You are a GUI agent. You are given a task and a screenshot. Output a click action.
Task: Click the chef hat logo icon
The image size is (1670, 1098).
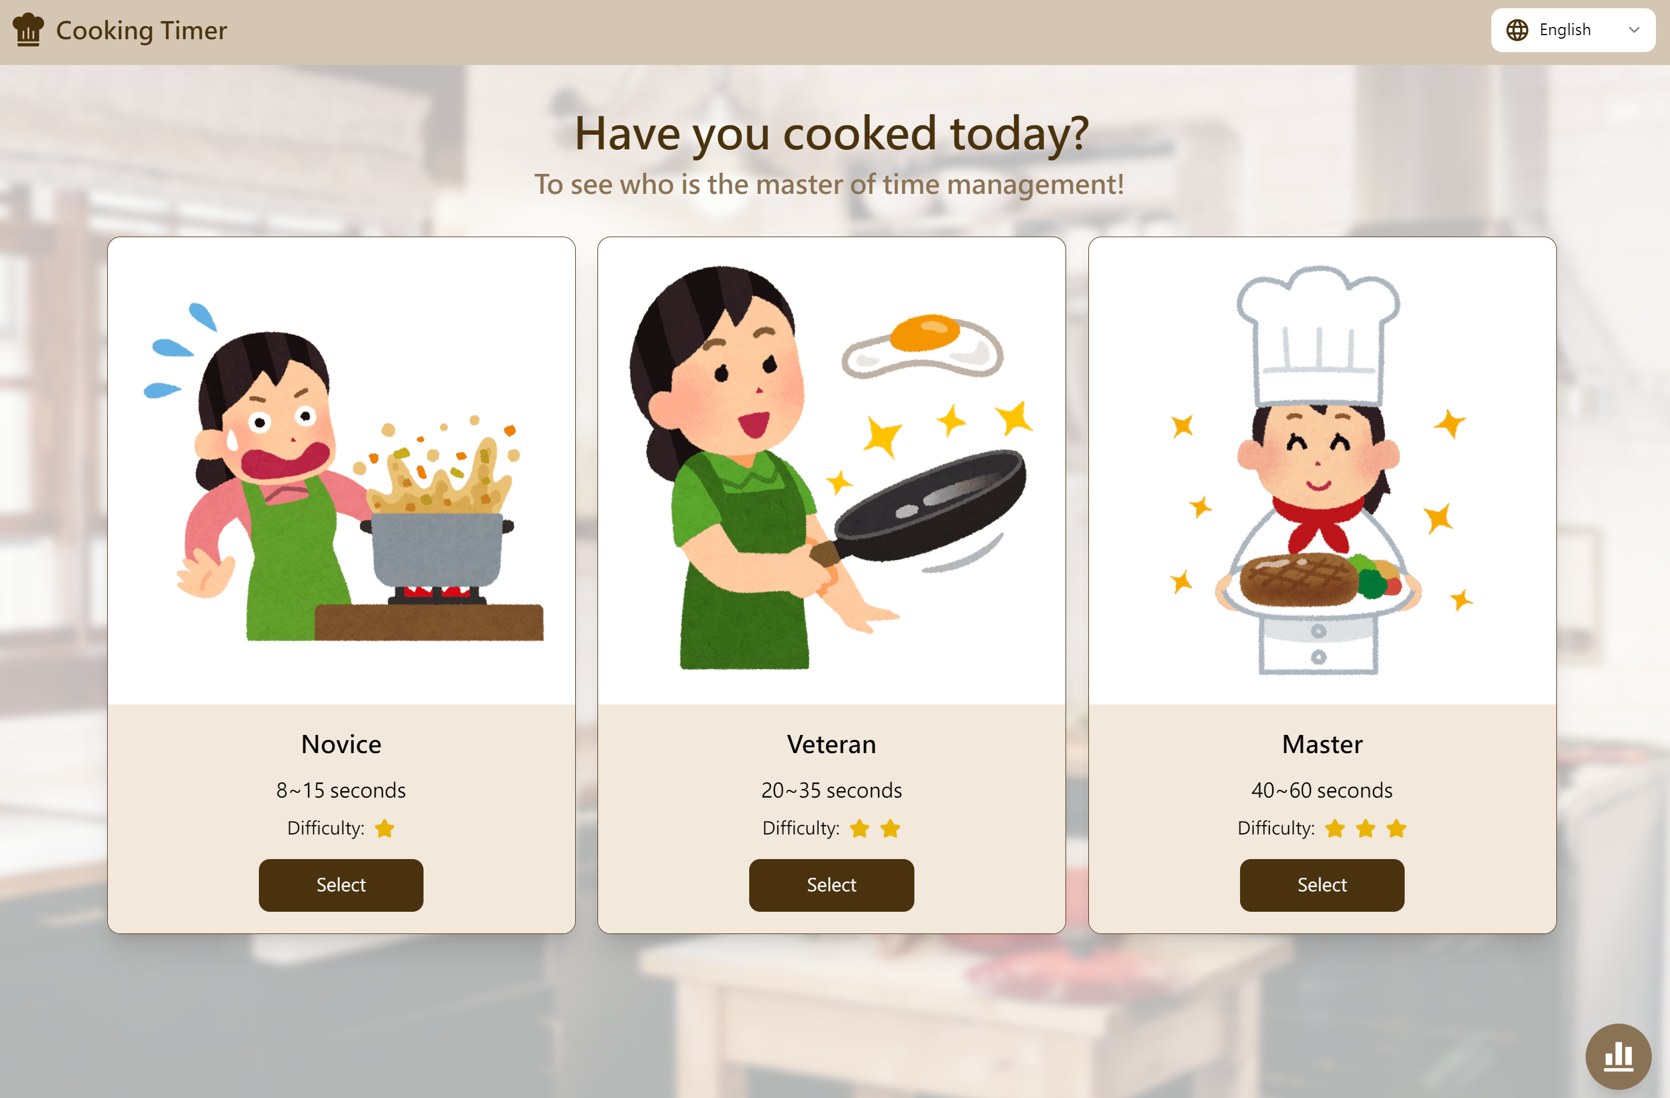click(28, 30)
